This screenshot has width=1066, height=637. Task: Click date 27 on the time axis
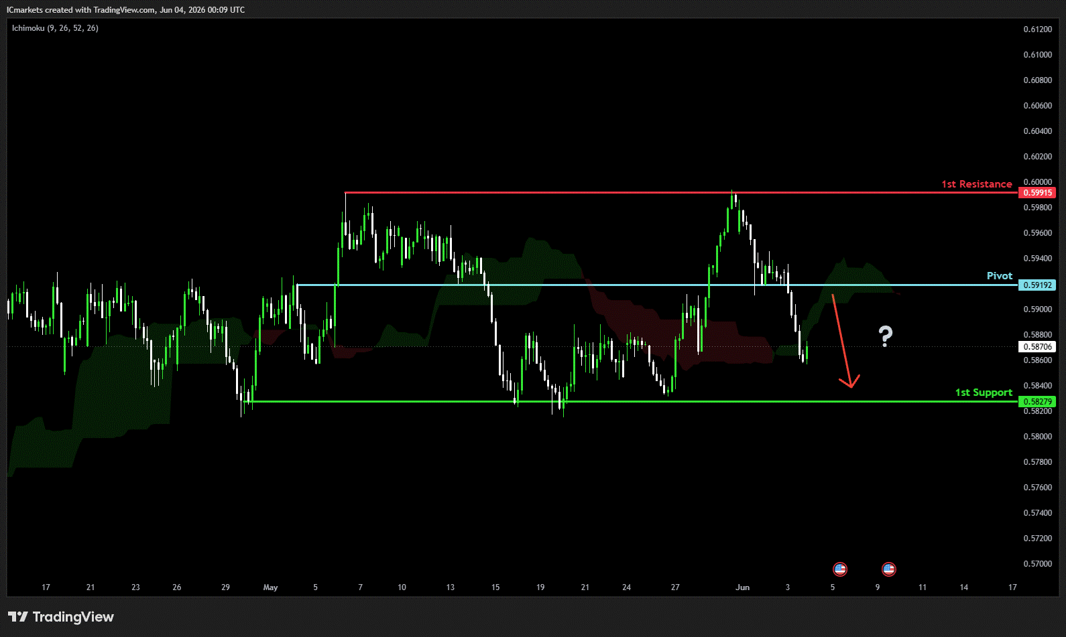click(x=675, y=587)
